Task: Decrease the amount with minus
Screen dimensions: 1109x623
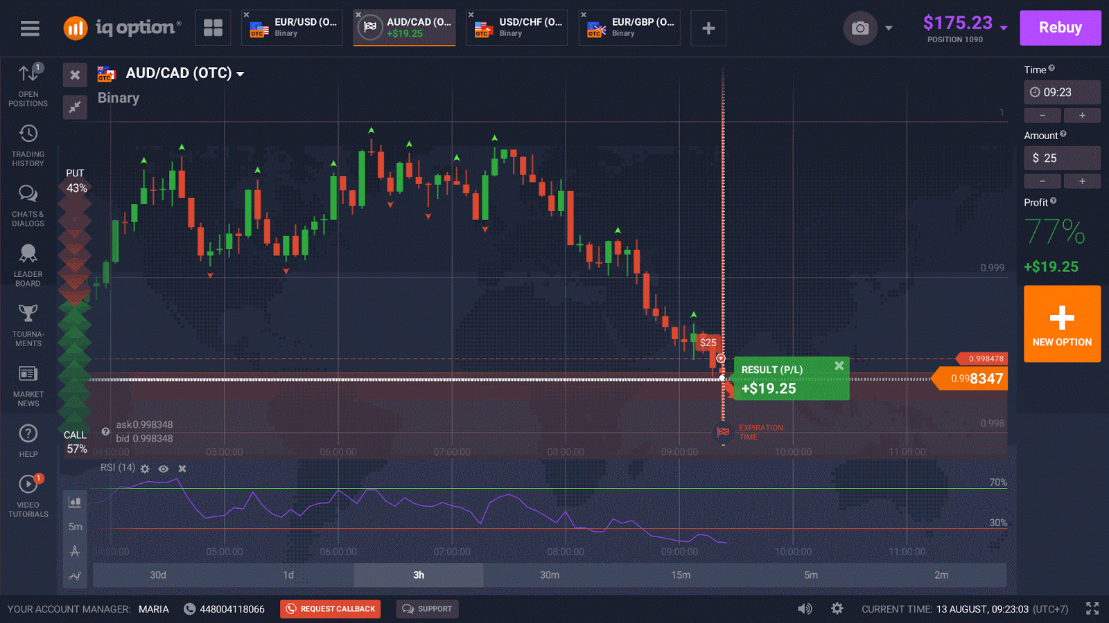Action: coord(1042,181)
